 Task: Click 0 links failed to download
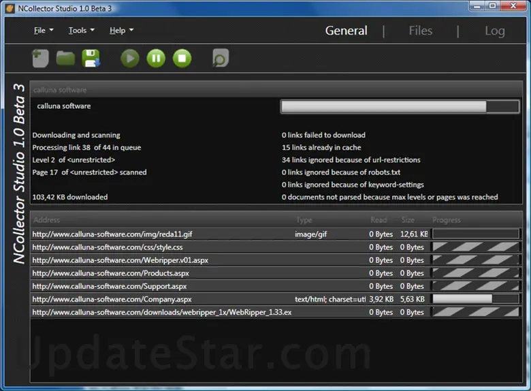point(323,135)
